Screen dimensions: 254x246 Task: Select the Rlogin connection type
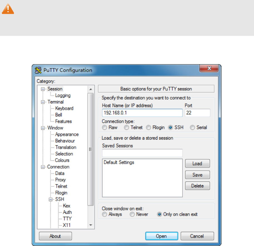pyautogui.click(x=148, y=128)
